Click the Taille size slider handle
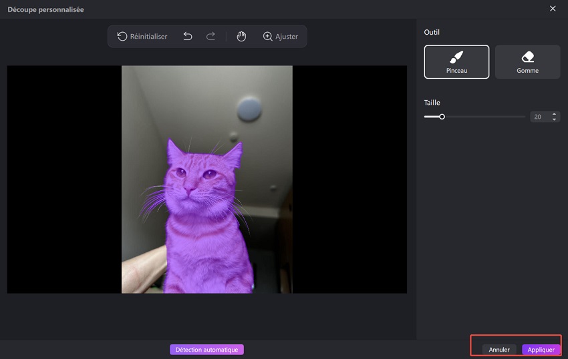The width and height of the screenshot is (568, 359). click(442, 117)
